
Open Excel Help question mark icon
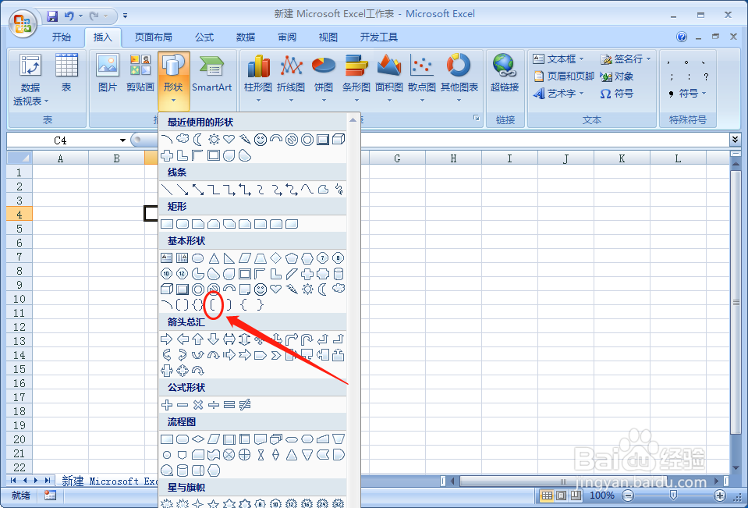pyautogui.click(x=682, y=37)
